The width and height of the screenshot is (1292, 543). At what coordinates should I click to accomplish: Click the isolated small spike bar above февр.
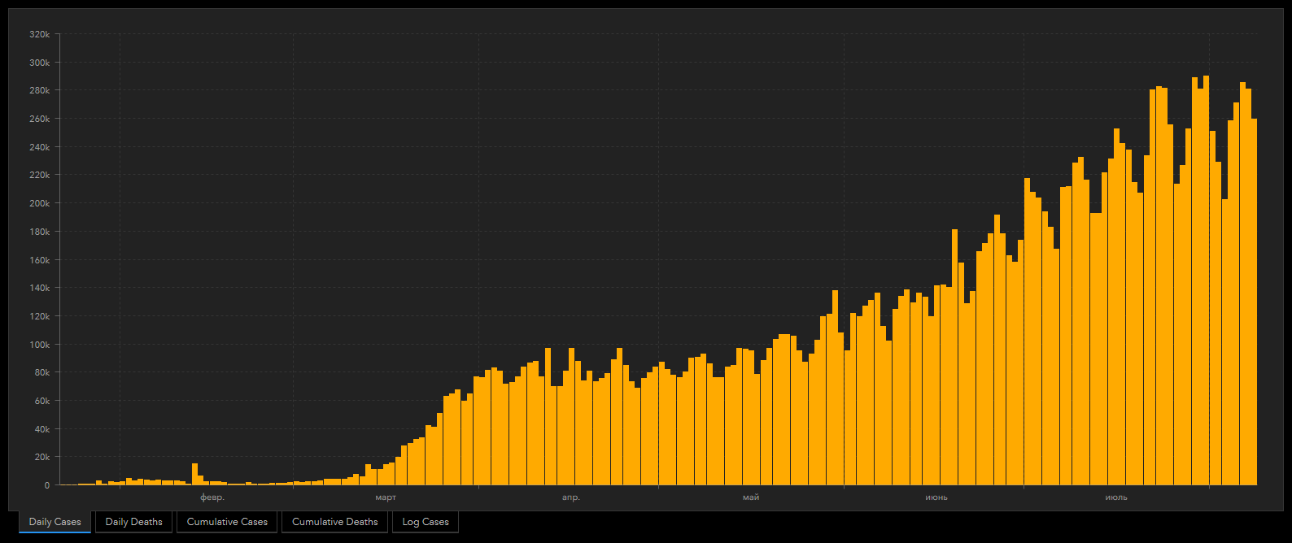[x=194, y=474]
